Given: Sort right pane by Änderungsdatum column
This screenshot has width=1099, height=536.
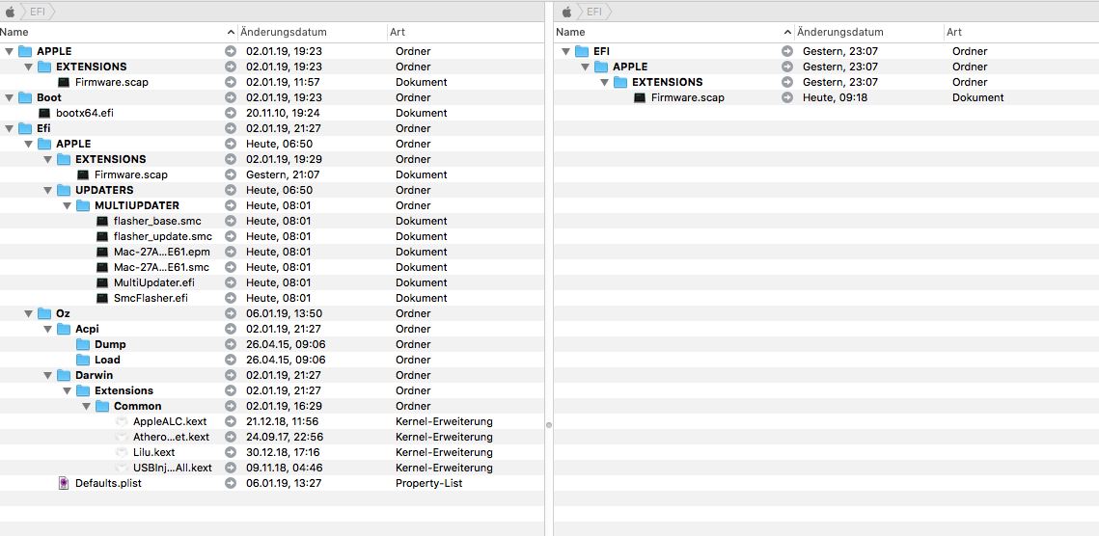Looking at the screenshot, I should pos(869,32).
